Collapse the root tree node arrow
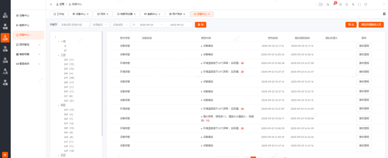Viewport: 388px width, 158px height. 55,37
